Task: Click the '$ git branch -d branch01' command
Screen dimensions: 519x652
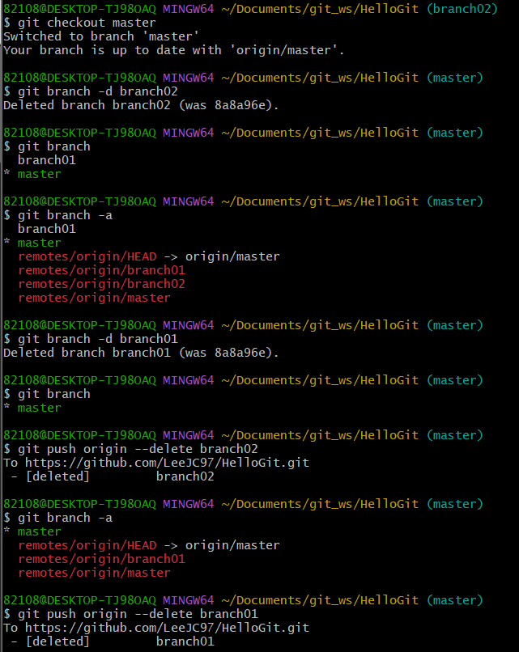Action: coord(91,338)
